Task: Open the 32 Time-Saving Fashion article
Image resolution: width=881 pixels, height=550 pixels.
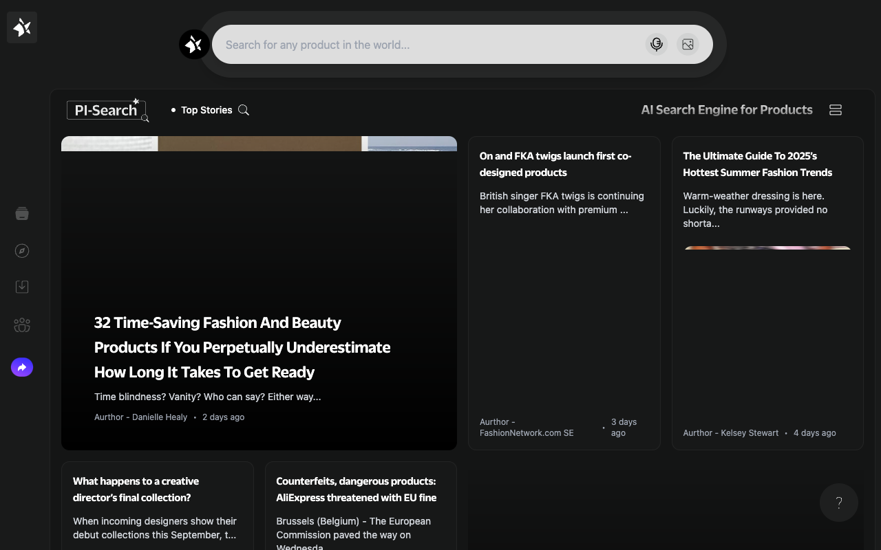Action: (242, 347)
